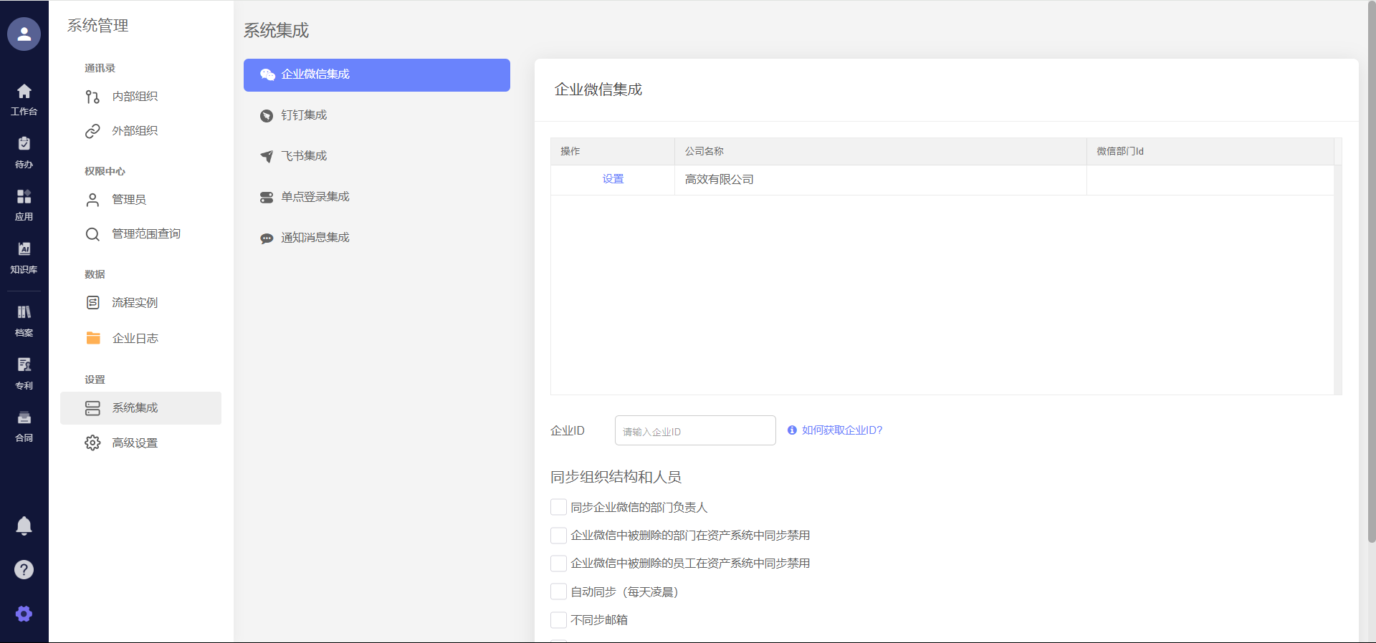Toggle the 不同步邮箱 checkbox
1376x643 pixels.
[558, 619]
